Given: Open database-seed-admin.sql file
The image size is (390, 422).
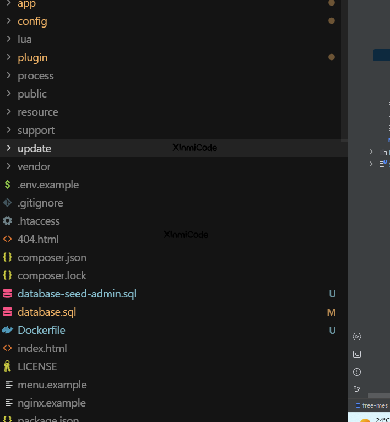Looking at the screenshot, I should (x=77, y=294).
